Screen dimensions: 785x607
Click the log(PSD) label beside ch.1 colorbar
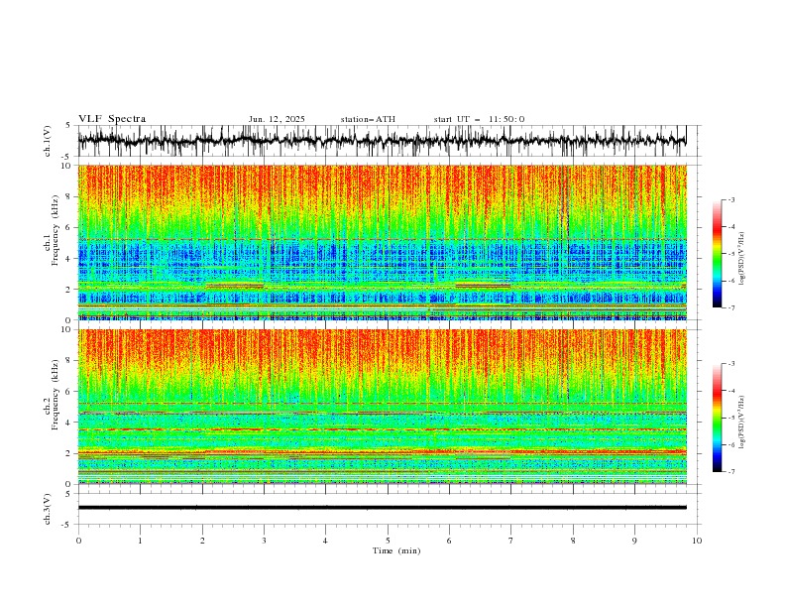point(742,259)
